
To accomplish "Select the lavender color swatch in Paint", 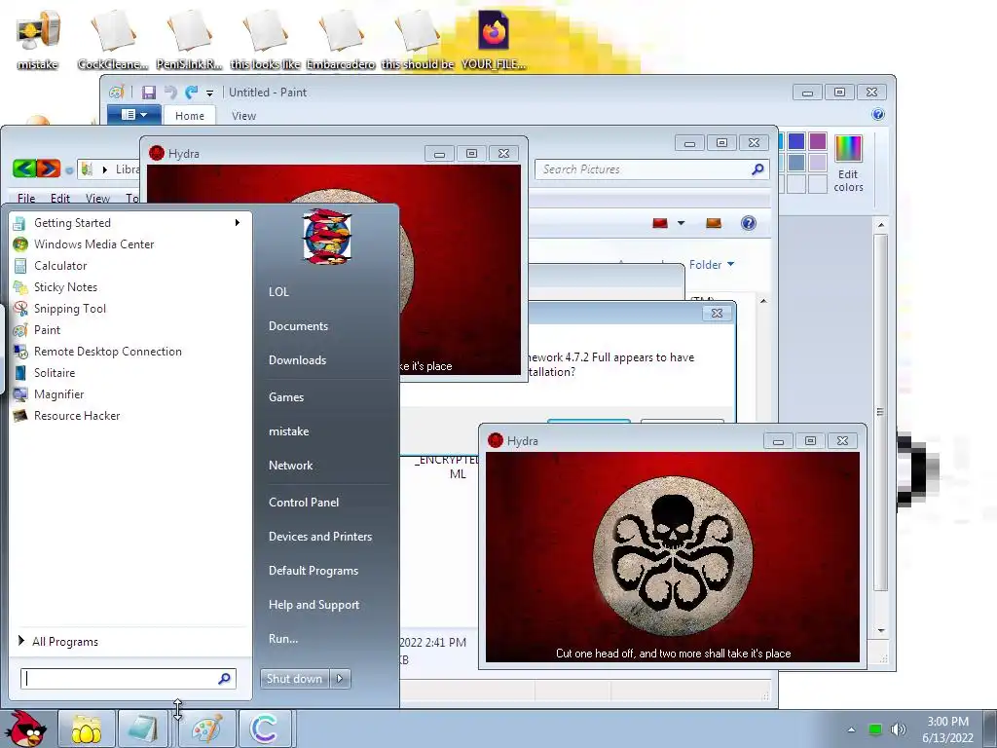I will click(818, 163).
